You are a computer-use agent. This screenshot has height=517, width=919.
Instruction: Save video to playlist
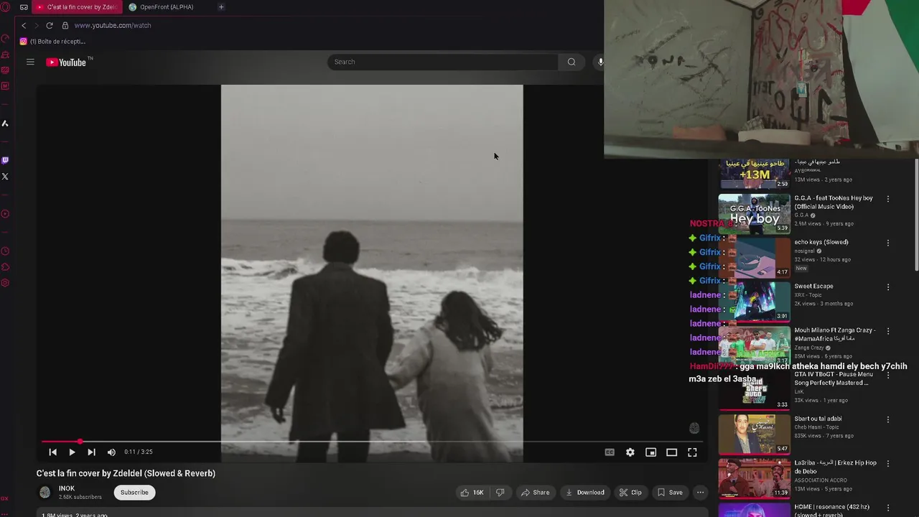tap(670, 493)
